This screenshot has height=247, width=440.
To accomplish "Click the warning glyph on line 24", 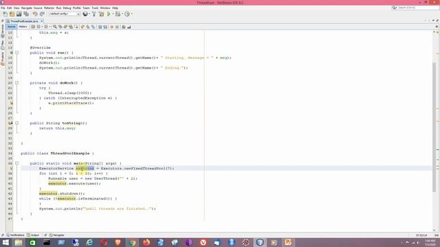I will [x=11, y=103].
